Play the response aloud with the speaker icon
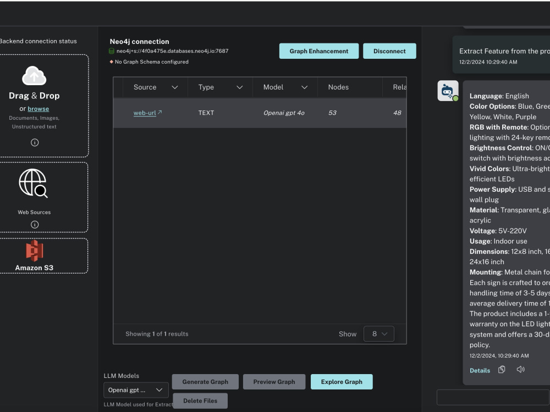The width and height of the screenshot is (550, 412). click(520, 369)
